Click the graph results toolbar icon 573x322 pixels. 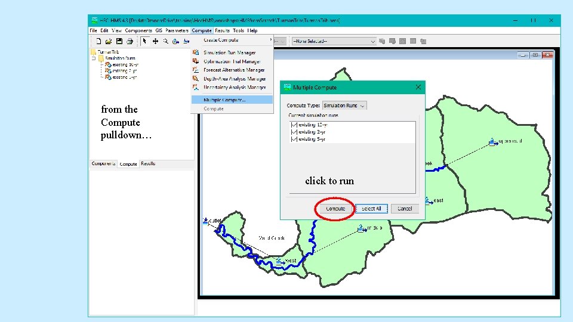pos(402,41)
